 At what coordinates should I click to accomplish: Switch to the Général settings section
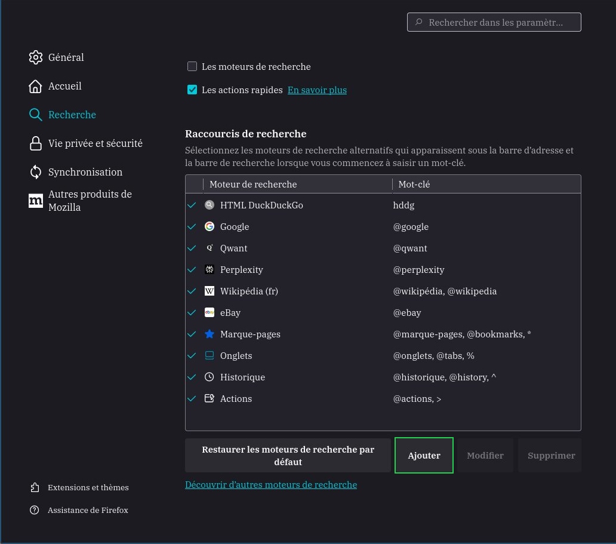pos(36,57)
